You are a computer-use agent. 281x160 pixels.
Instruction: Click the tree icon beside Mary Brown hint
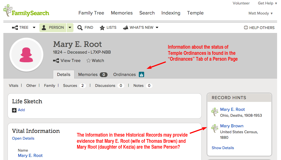pos(215,128)
